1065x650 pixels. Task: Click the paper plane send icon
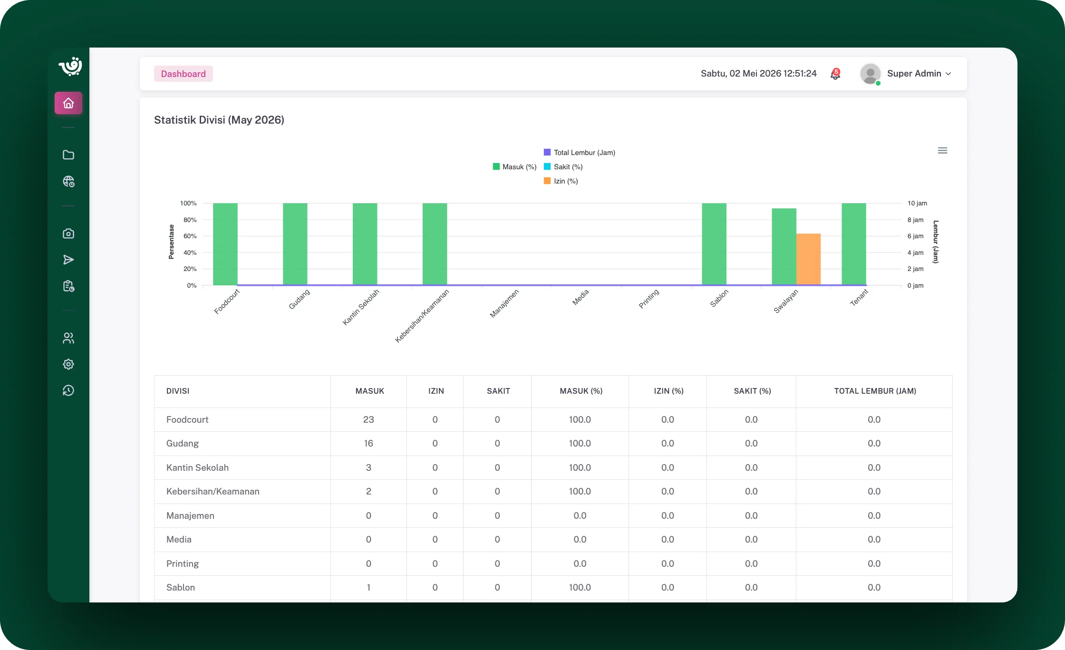[x=68, y=260]
